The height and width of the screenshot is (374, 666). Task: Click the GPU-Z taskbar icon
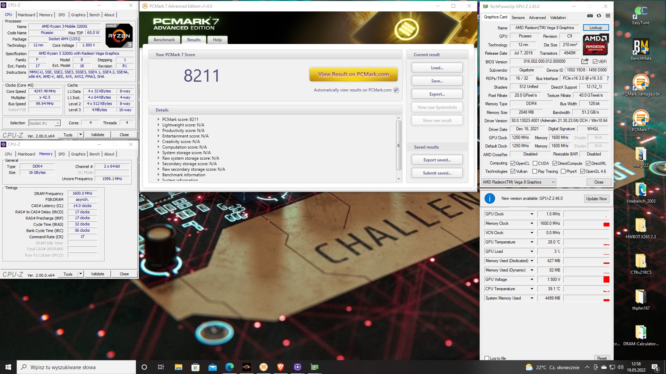pos(314,367)
